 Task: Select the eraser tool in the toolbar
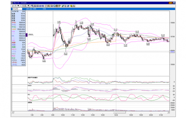click(68, 6)
